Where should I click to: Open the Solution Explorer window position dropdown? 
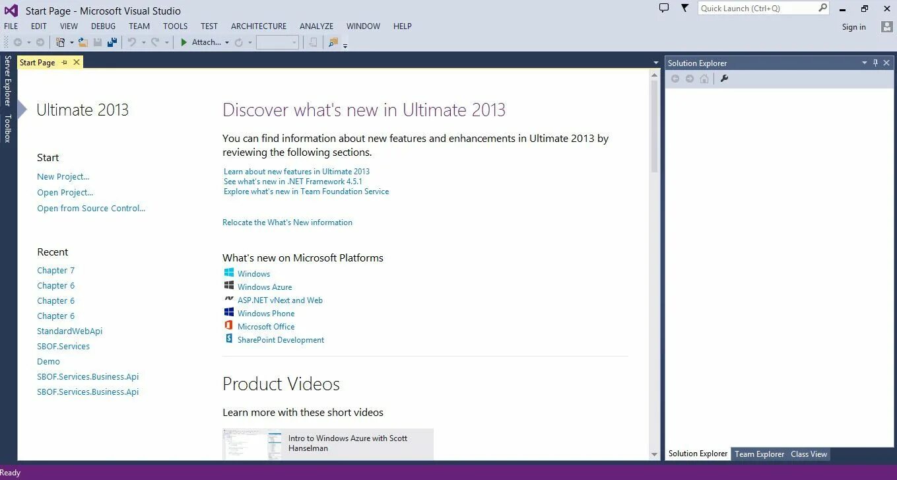point(865,63)
